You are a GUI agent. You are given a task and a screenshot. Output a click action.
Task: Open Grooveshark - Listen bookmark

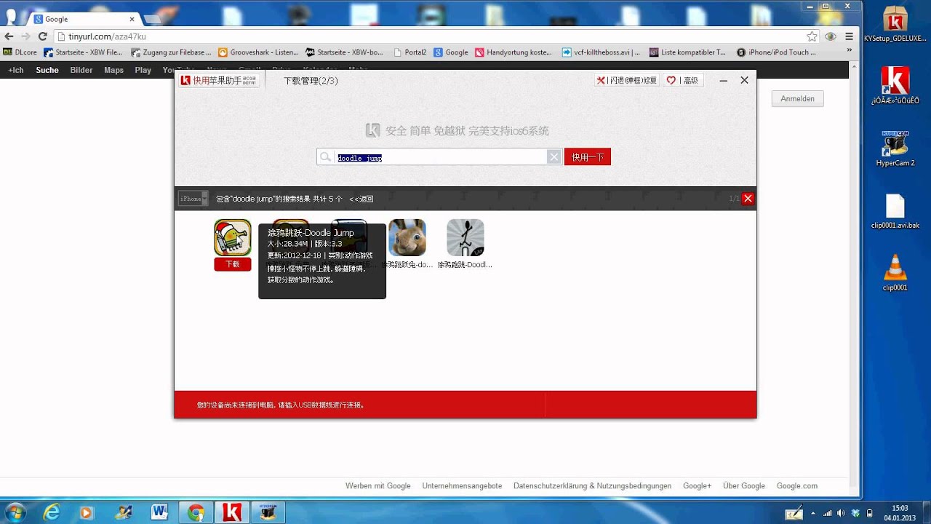(258, 52)
